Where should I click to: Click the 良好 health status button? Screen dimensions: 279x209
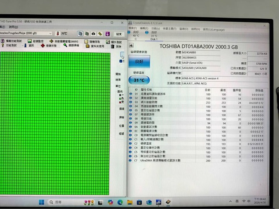[x=139, y=62]
